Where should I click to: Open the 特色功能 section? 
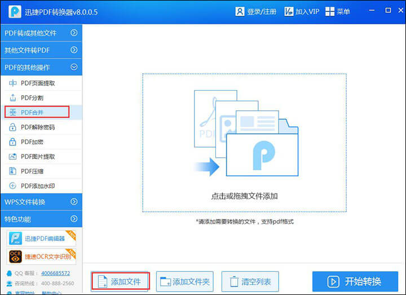[41, 219]
